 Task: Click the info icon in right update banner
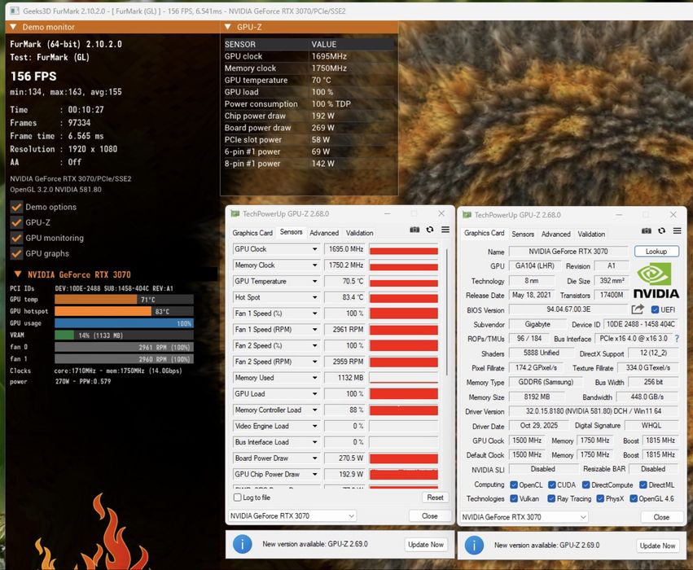(474, 546)
